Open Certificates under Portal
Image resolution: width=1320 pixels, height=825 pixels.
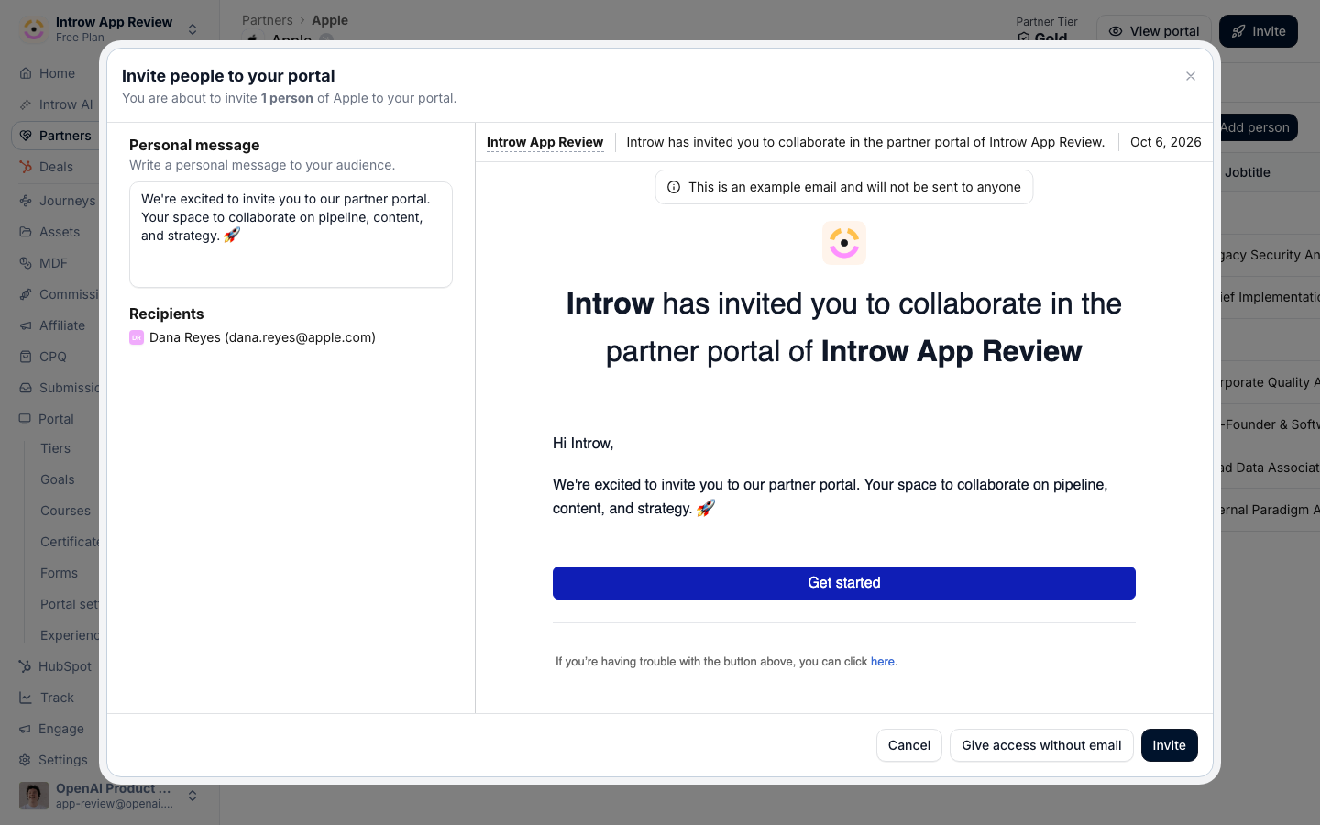coord(70,542)
